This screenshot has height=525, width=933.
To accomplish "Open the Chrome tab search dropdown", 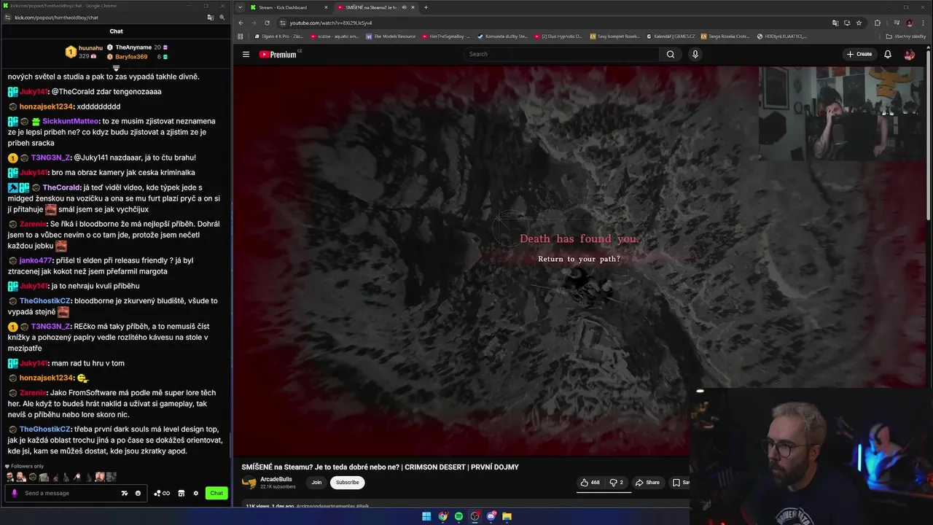I will pyautogui.click(x=241, y=7).
